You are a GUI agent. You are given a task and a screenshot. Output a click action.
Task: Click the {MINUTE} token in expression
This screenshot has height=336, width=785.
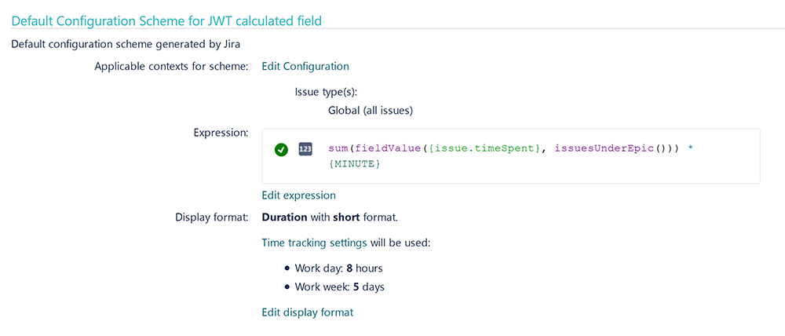355,163
